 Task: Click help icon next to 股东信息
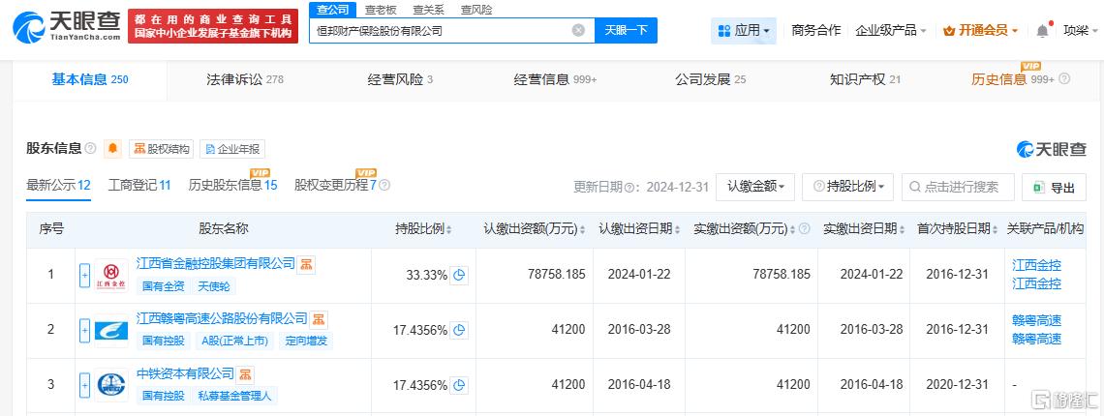[91, 149]
